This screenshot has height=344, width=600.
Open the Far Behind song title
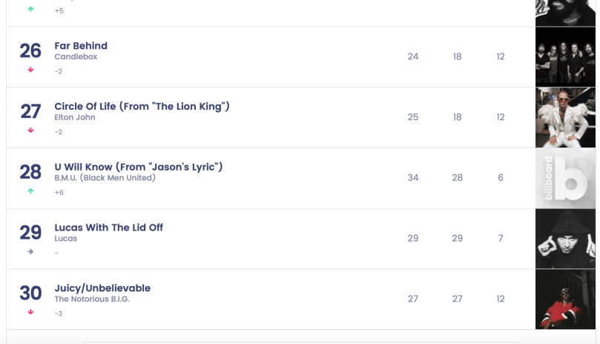pyautogui.click(x=81, y=46)
